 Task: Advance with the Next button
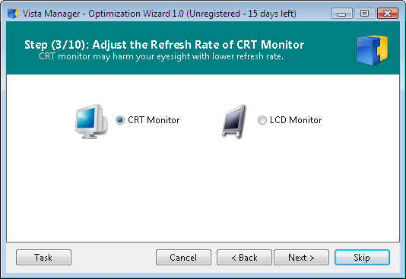point(301,257)
